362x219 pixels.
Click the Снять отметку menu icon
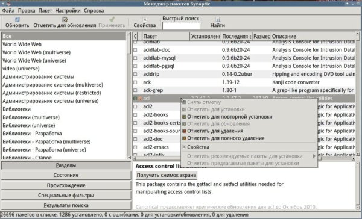(x=184, y=102)
